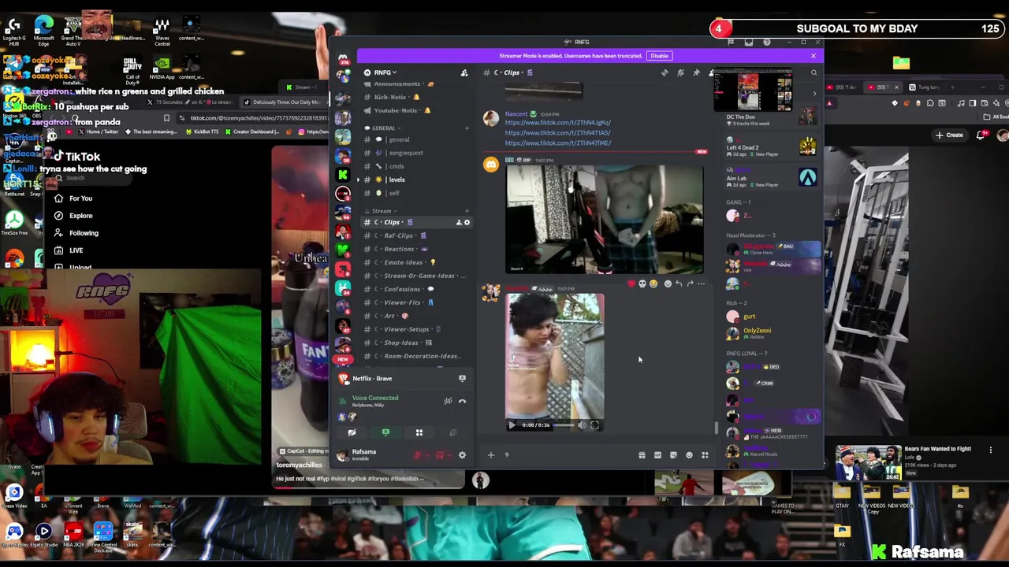Screen dimensions: 1009x567
Task: Play the 0:36 TikTok video in Discord
Action: [x=511, y=425]
